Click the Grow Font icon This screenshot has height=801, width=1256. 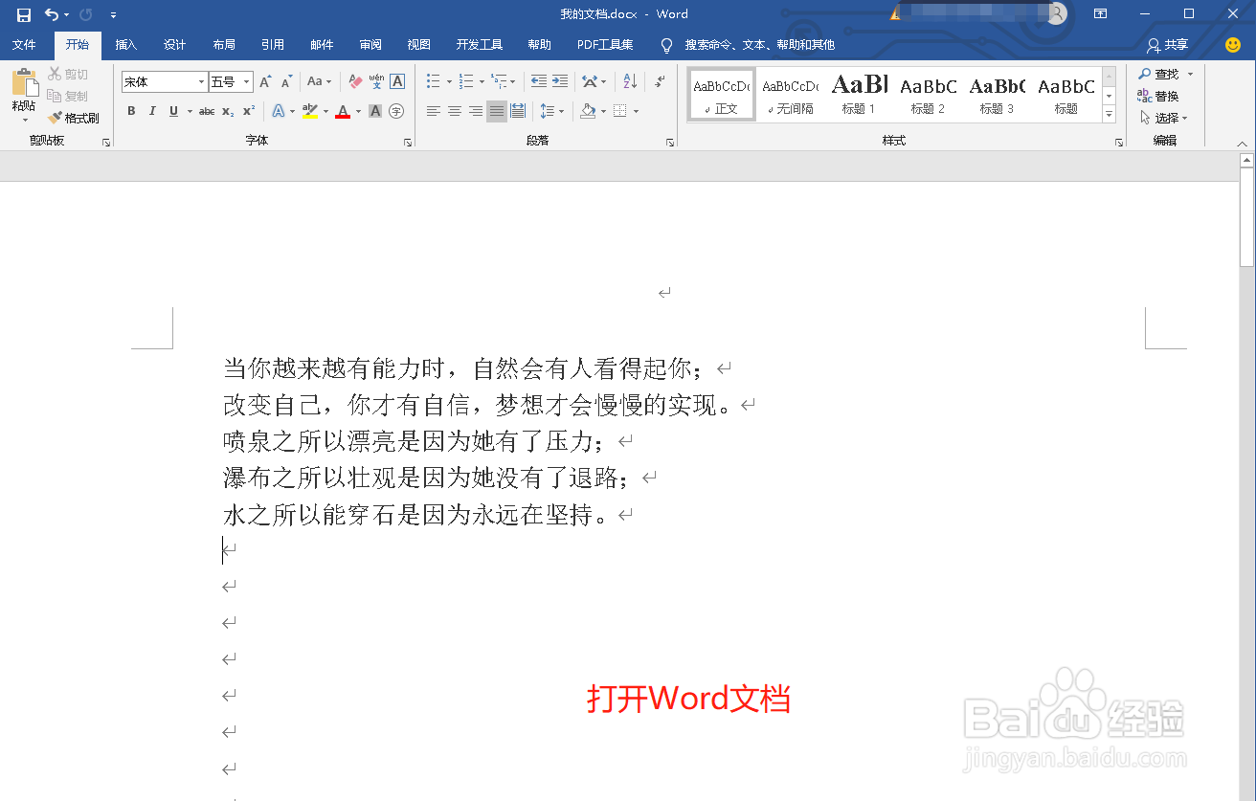tap(265, 81)
